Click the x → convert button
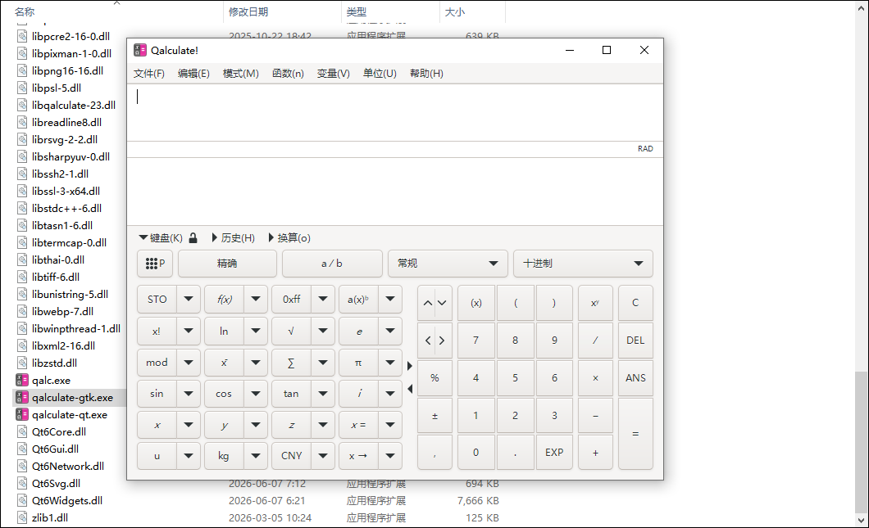The image size is (869, 528). pos(358,456)
